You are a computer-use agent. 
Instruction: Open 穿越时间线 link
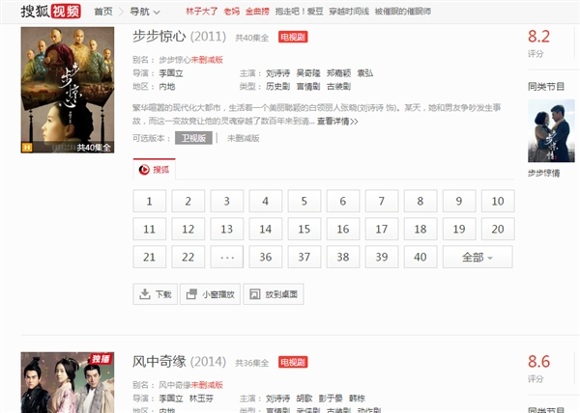click(x=349, y=12)
